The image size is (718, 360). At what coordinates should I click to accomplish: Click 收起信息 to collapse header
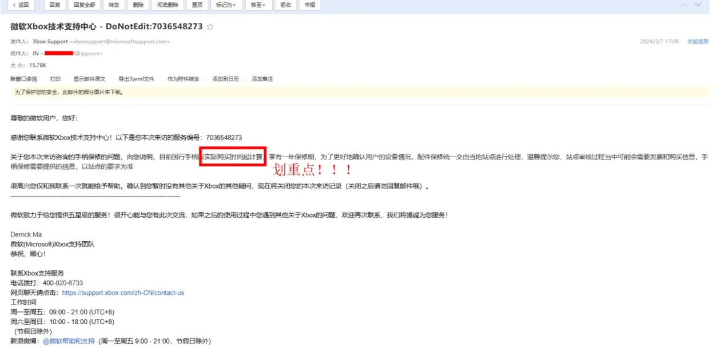click(698, 42)
